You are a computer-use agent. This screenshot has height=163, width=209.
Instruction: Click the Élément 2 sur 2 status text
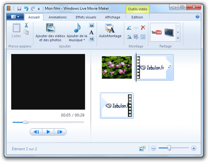click(24, 149)
